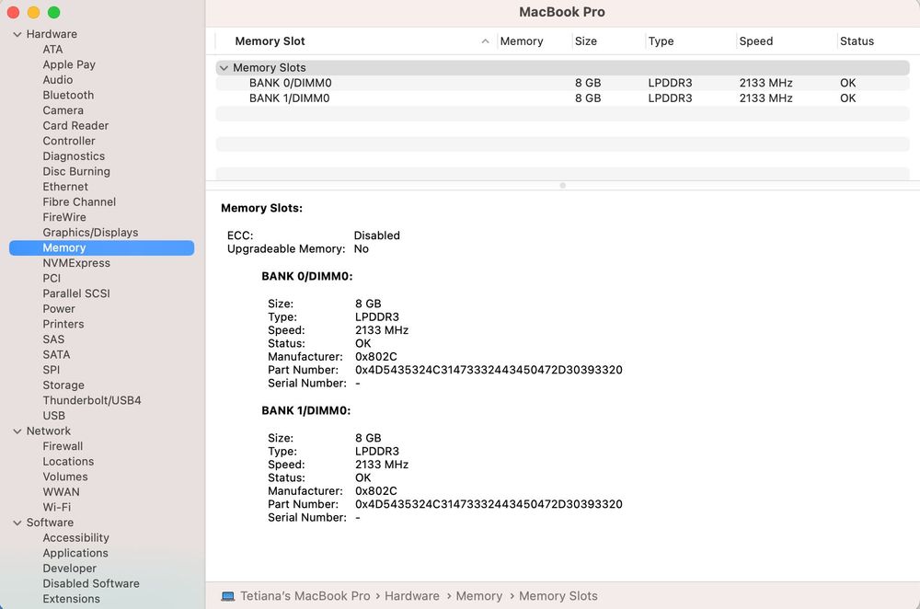Click the laptop icon in path bar
This screenshot has width=920, height=609.
[x=227, y=596]
